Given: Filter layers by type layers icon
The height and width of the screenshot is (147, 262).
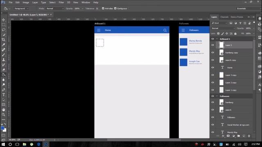Looking at the screenshot, I should tap(240, 23).
